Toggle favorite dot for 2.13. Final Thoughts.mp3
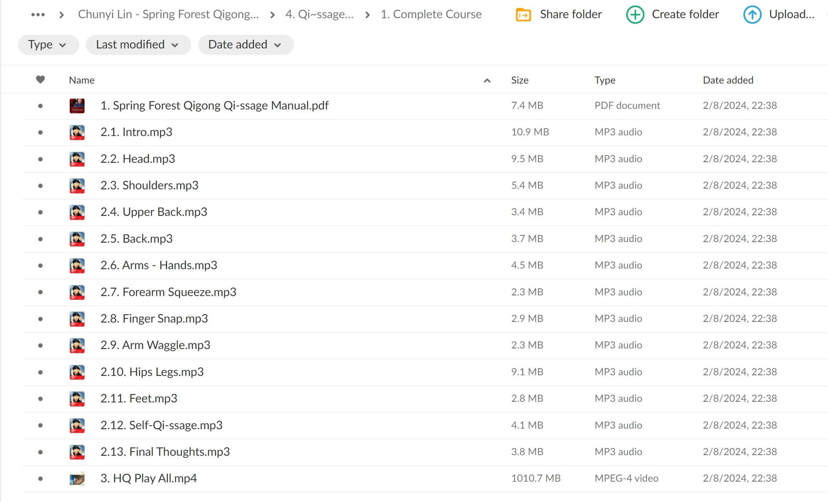 40,452
